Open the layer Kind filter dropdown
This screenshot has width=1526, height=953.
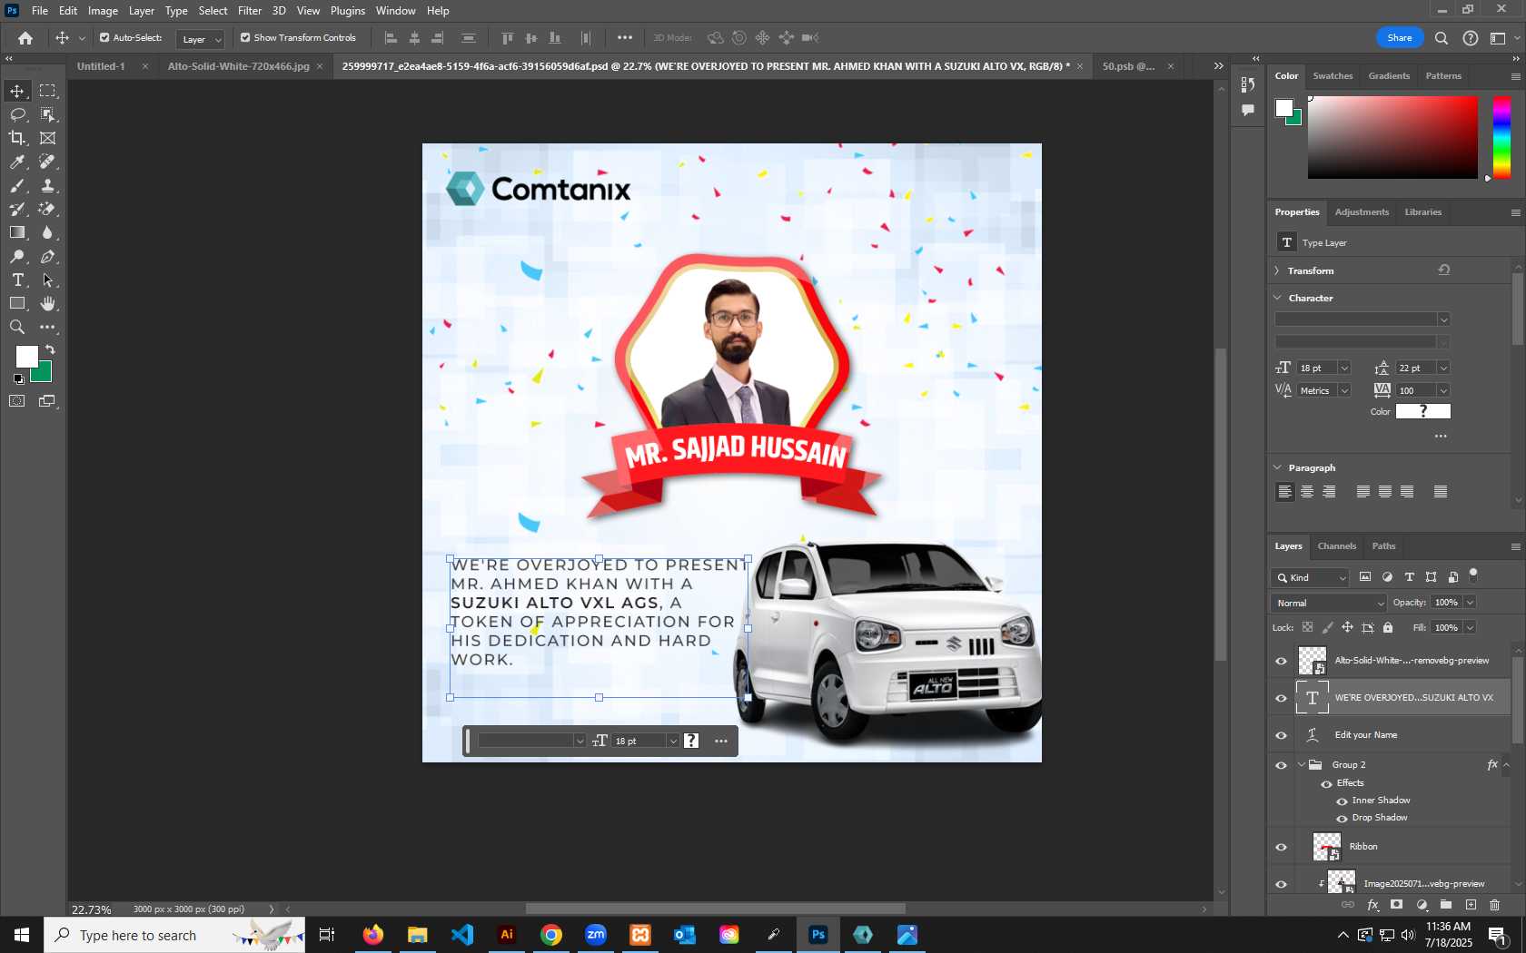click(x=1311, y=577)
